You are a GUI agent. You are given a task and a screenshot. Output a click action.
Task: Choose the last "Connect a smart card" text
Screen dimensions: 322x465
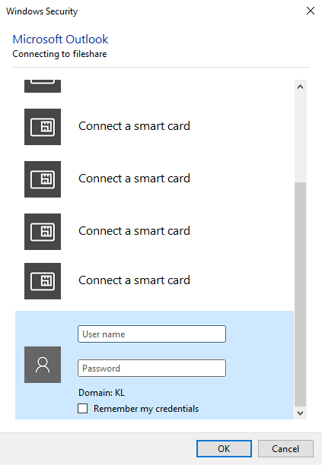134,280
